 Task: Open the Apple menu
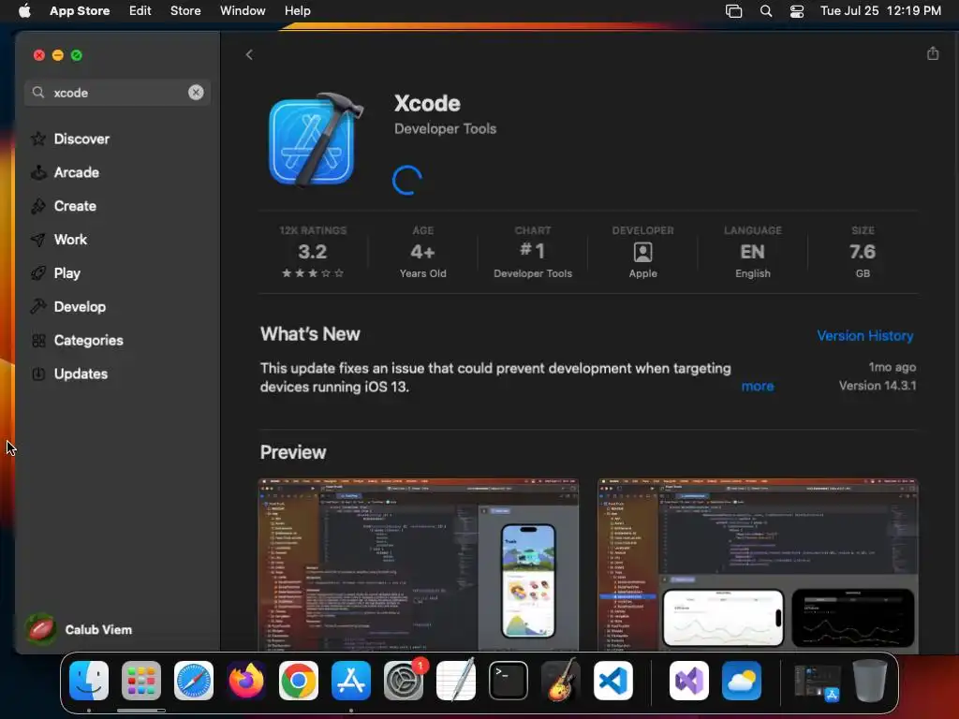(x=24, y=11)
